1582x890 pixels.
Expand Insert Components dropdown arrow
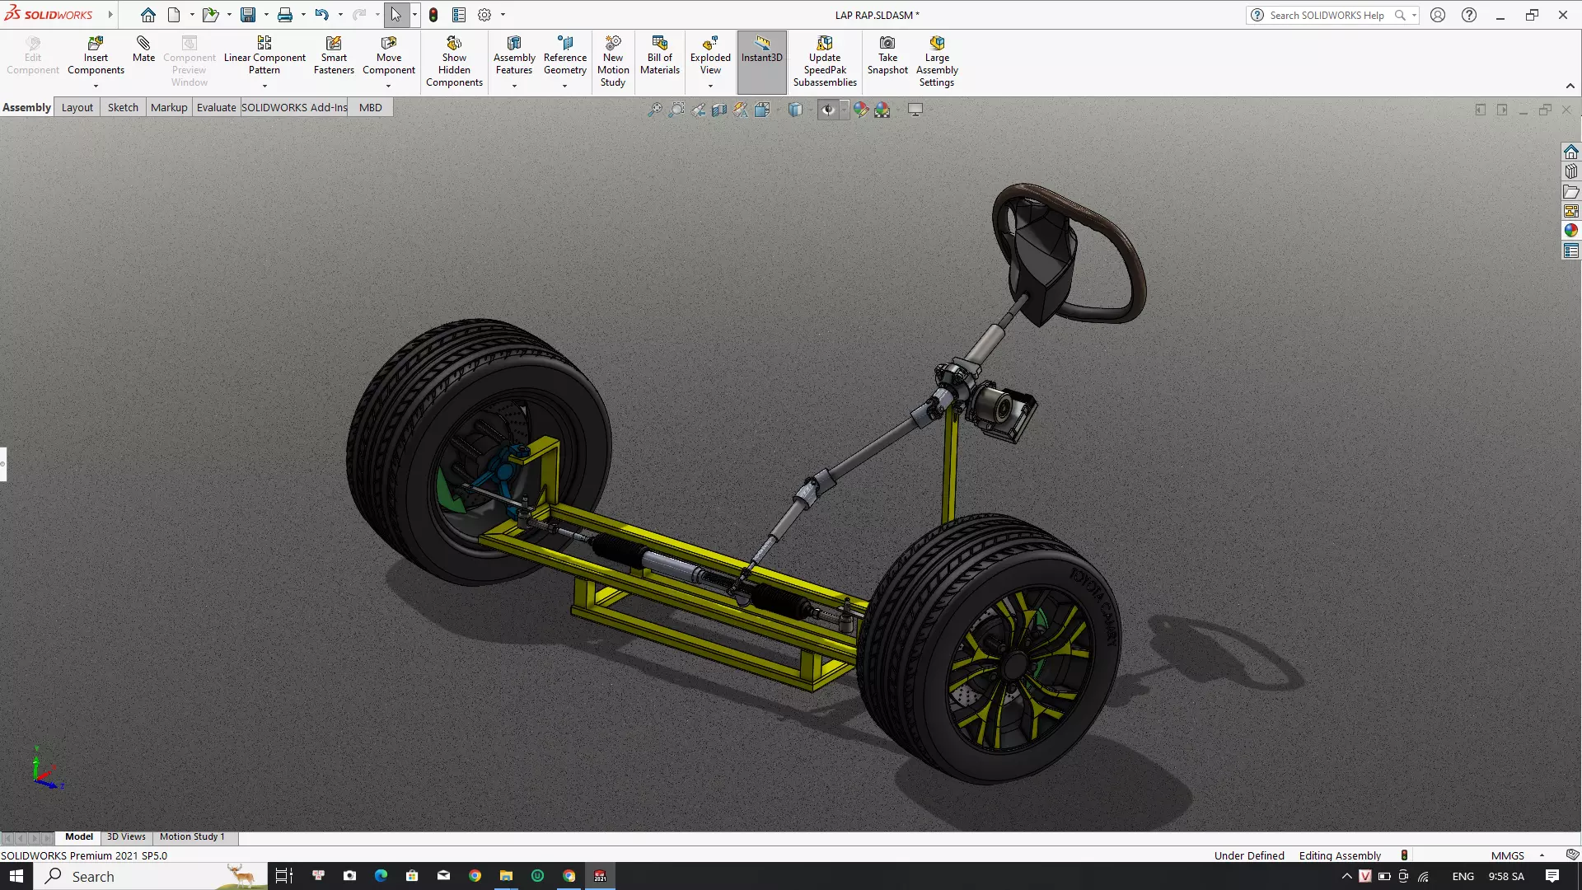tap(96, 86)
